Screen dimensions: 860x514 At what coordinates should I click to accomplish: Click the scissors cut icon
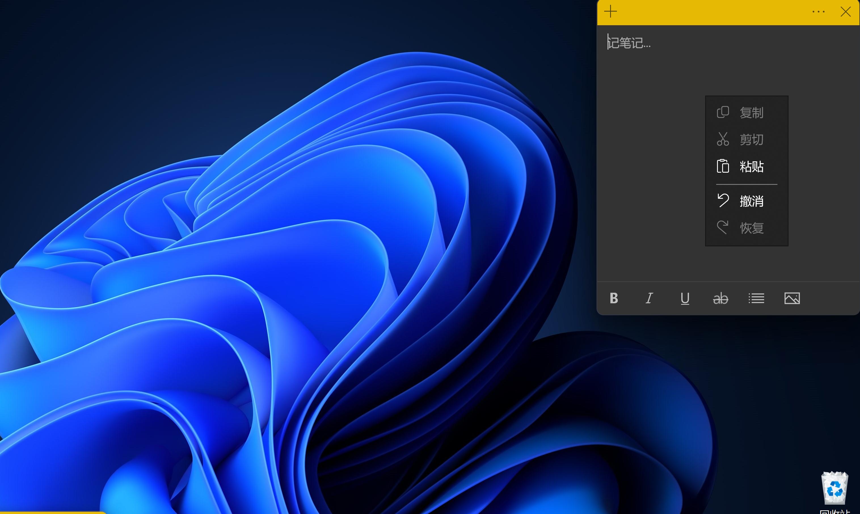pos(723,139)
